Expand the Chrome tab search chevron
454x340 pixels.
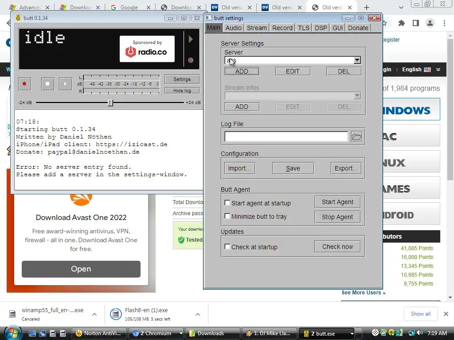401,8
